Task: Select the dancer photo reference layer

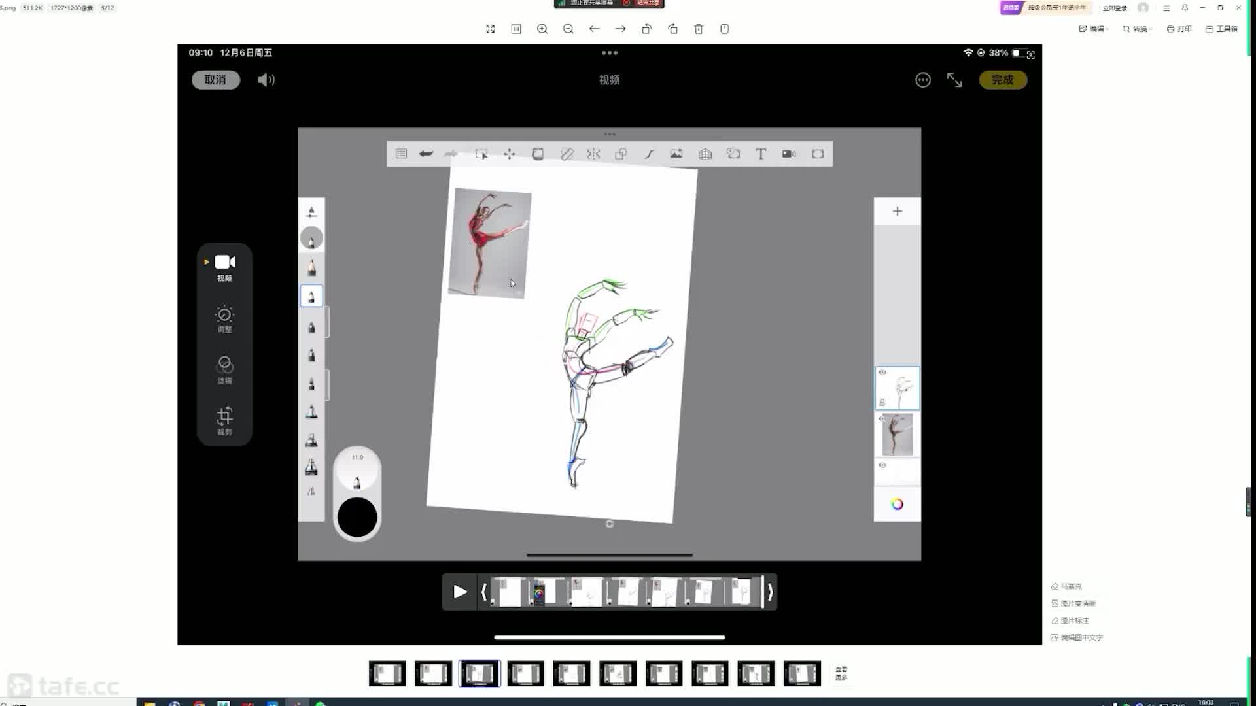Action: (x=898, y=435)
